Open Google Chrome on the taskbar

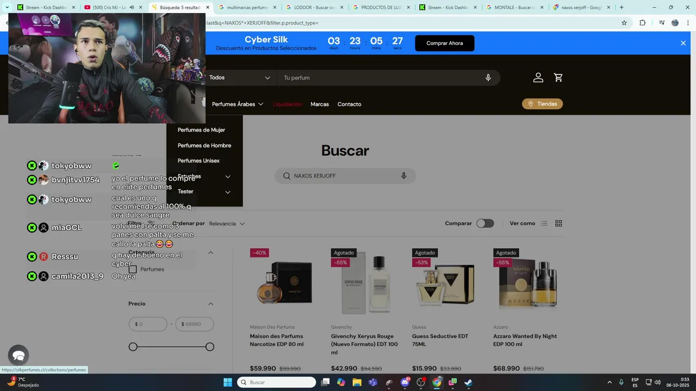[437, 382]
